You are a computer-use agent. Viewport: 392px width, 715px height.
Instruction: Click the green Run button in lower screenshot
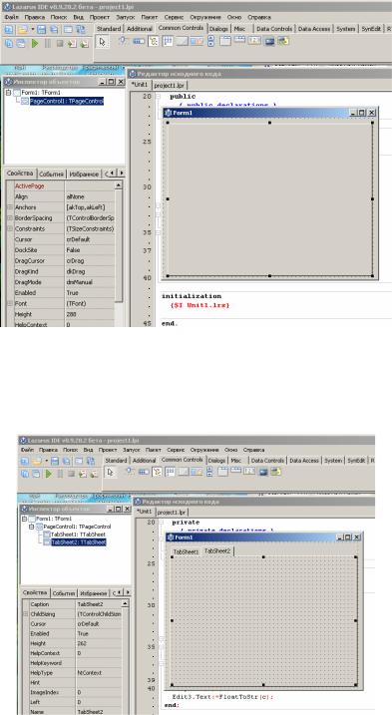click(48, 474)
